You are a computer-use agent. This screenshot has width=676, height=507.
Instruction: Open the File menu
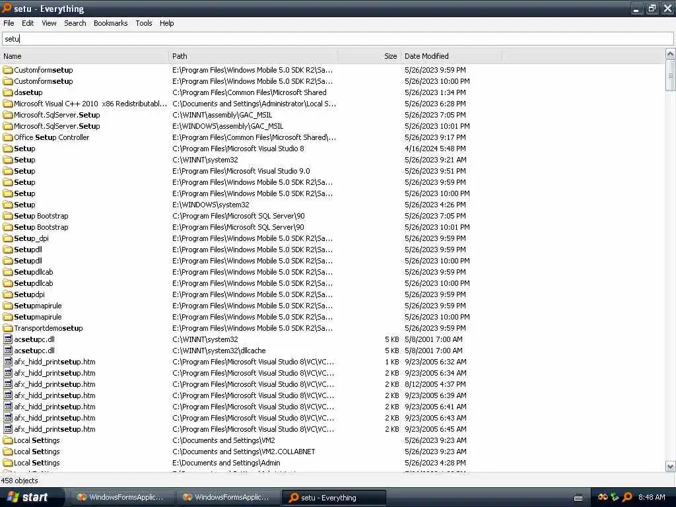[x=9, y=23]
